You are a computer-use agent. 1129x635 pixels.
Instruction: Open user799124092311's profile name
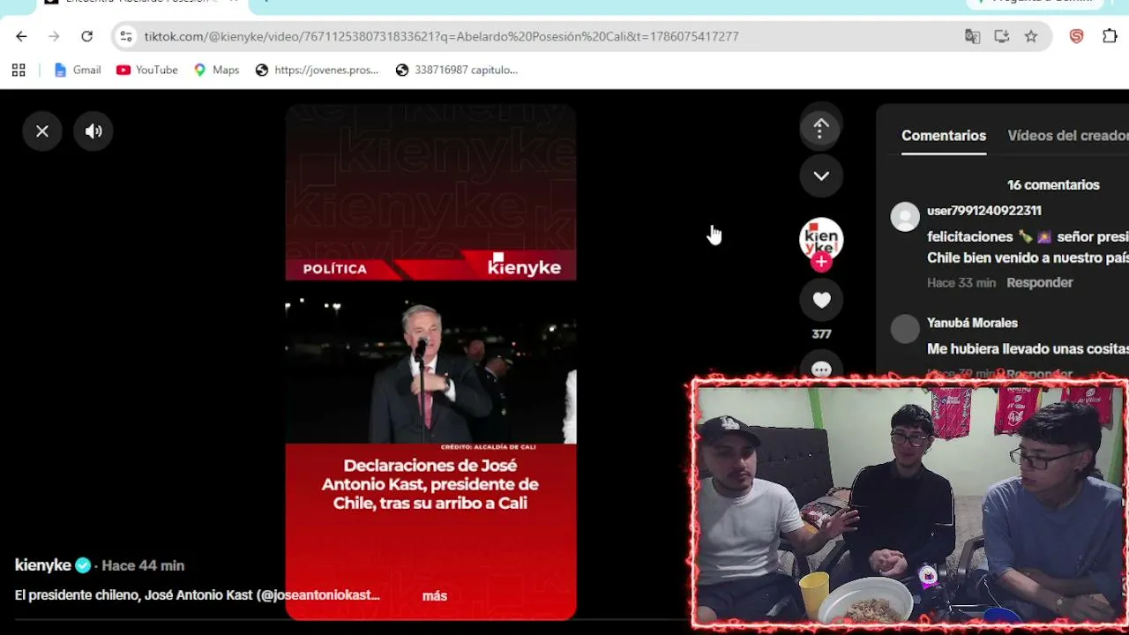(x=984, y=211)
